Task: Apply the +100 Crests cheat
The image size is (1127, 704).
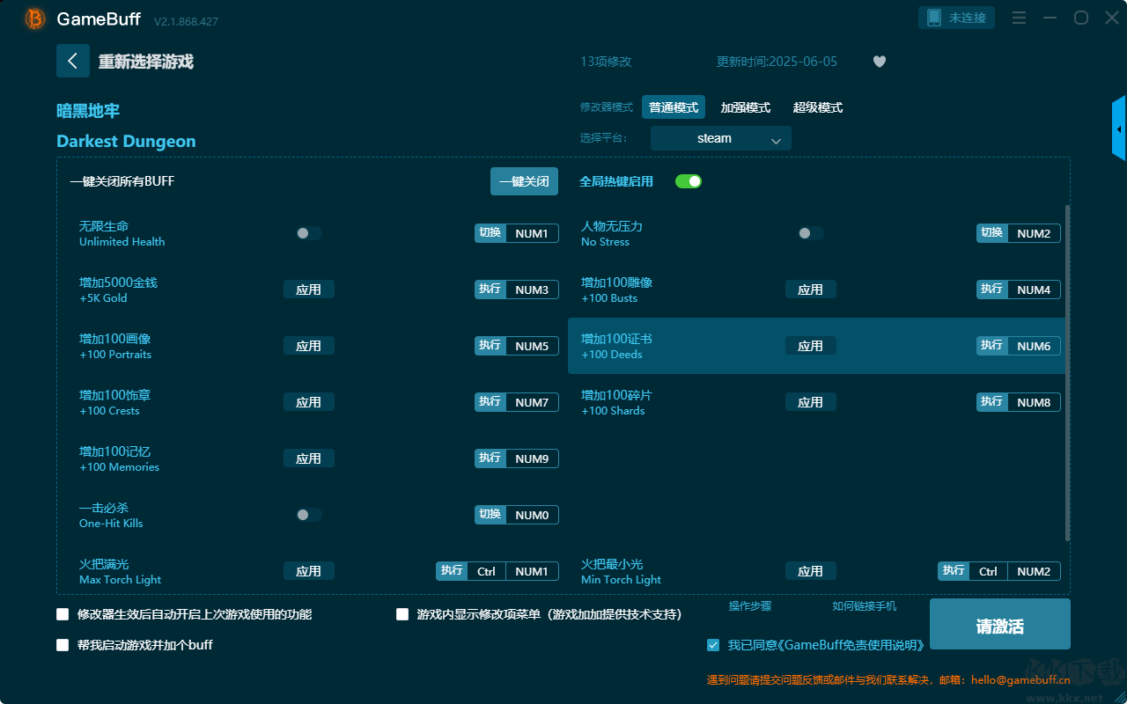Action: [x=309, y=402]
